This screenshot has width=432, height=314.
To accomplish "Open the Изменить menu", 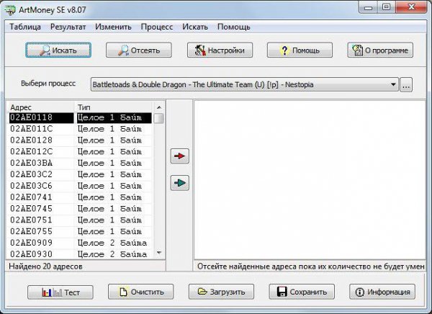I will pyautogui.click(x=113, y=27).
